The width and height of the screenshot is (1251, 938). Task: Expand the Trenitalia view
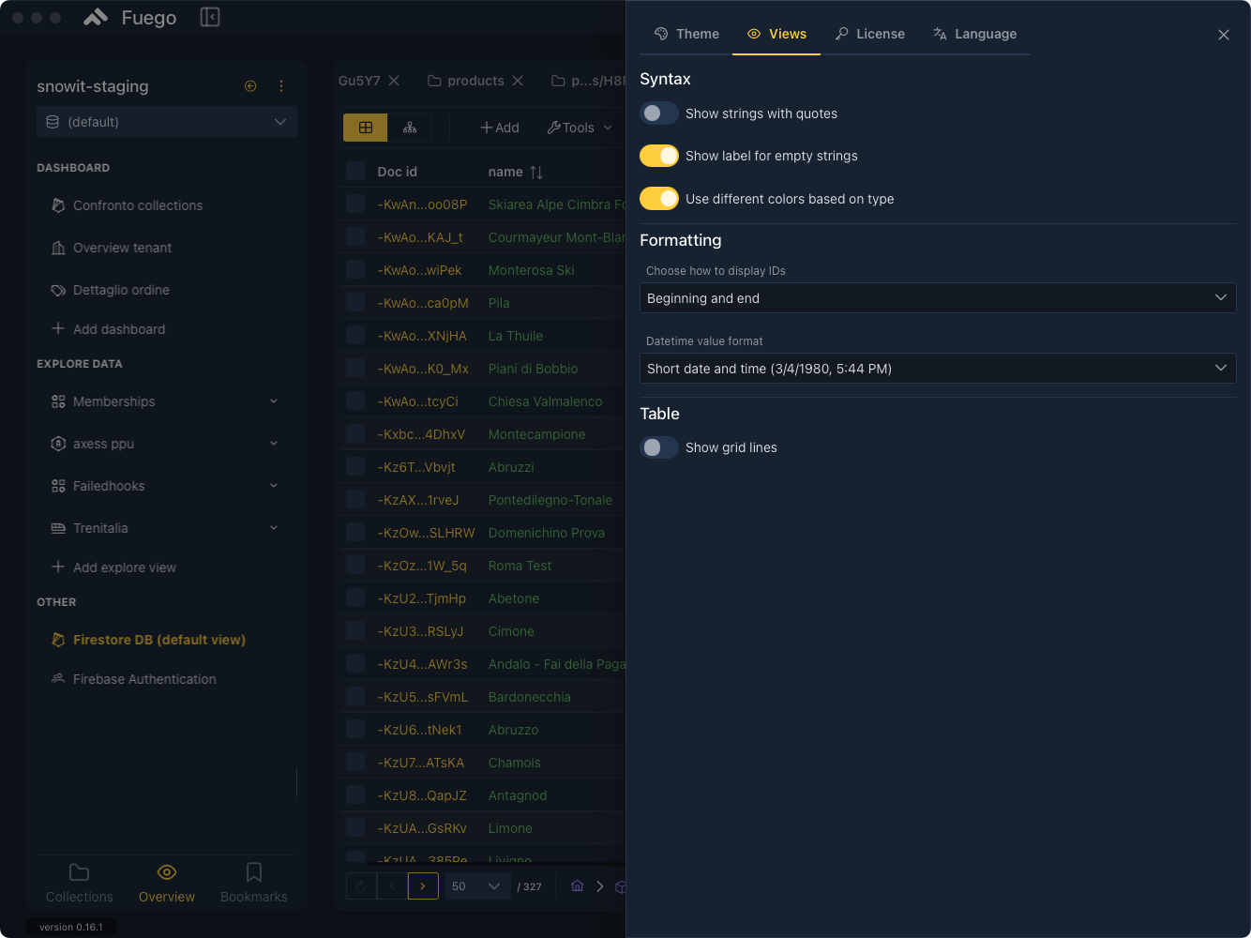tap(274, 528)
